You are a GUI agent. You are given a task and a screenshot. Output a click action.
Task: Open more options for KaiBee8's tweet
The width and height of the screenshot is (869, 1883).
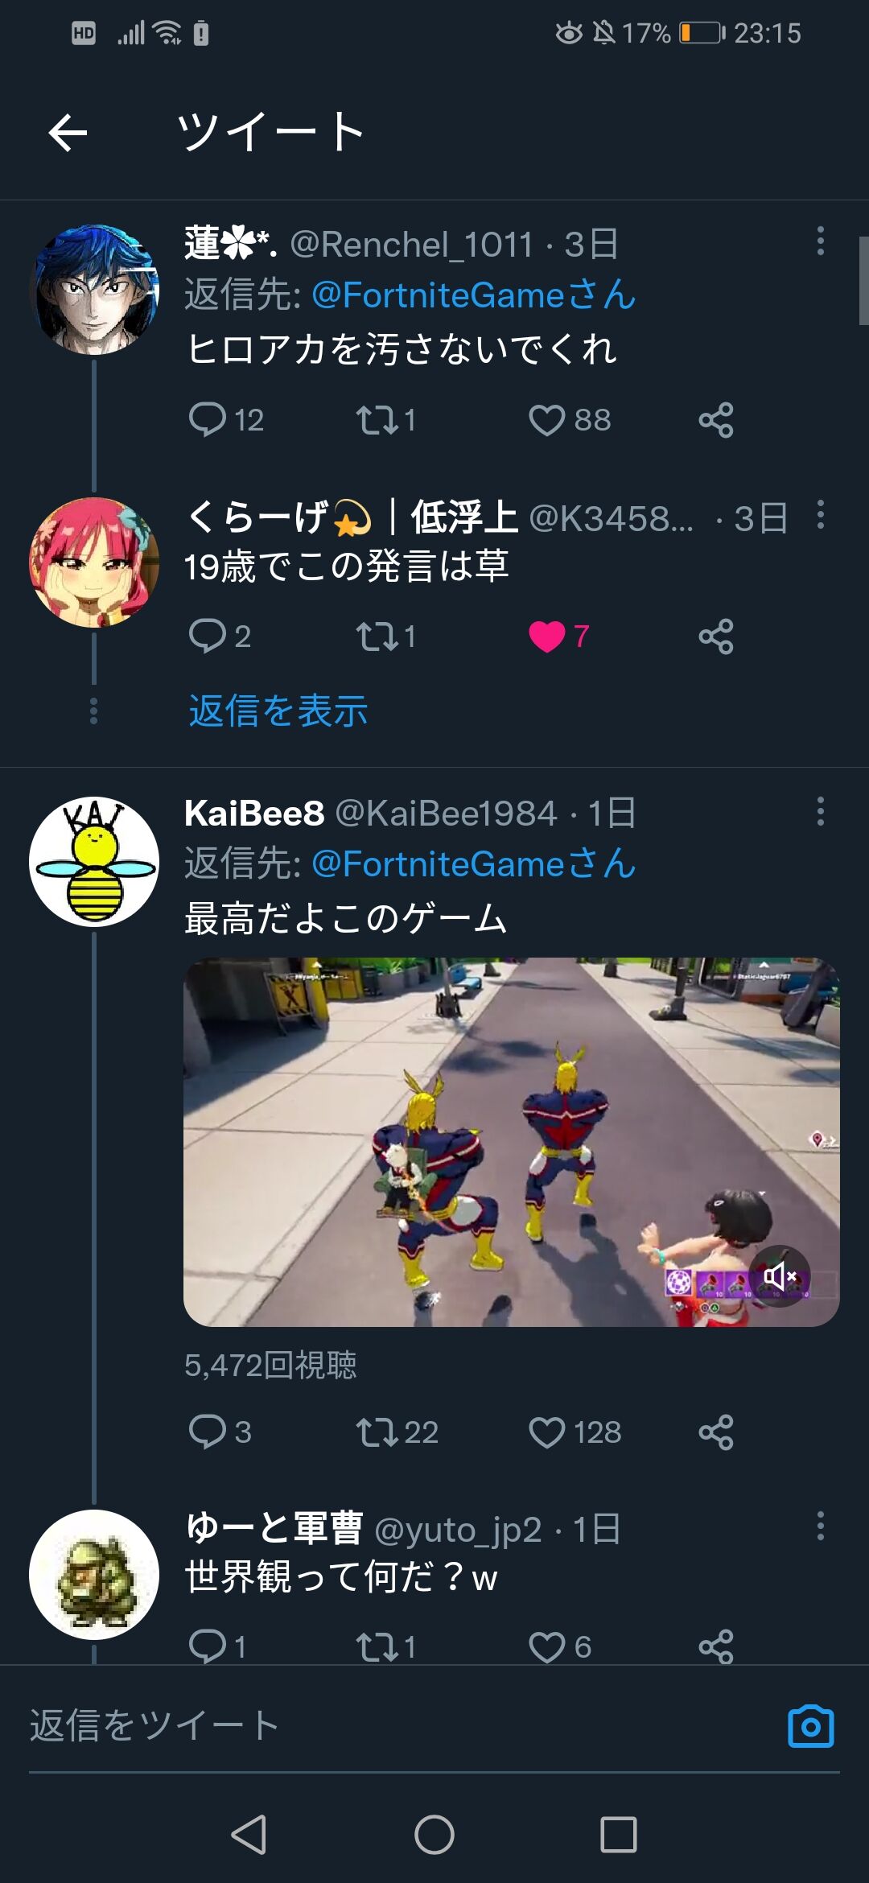[x=821, y=811]
